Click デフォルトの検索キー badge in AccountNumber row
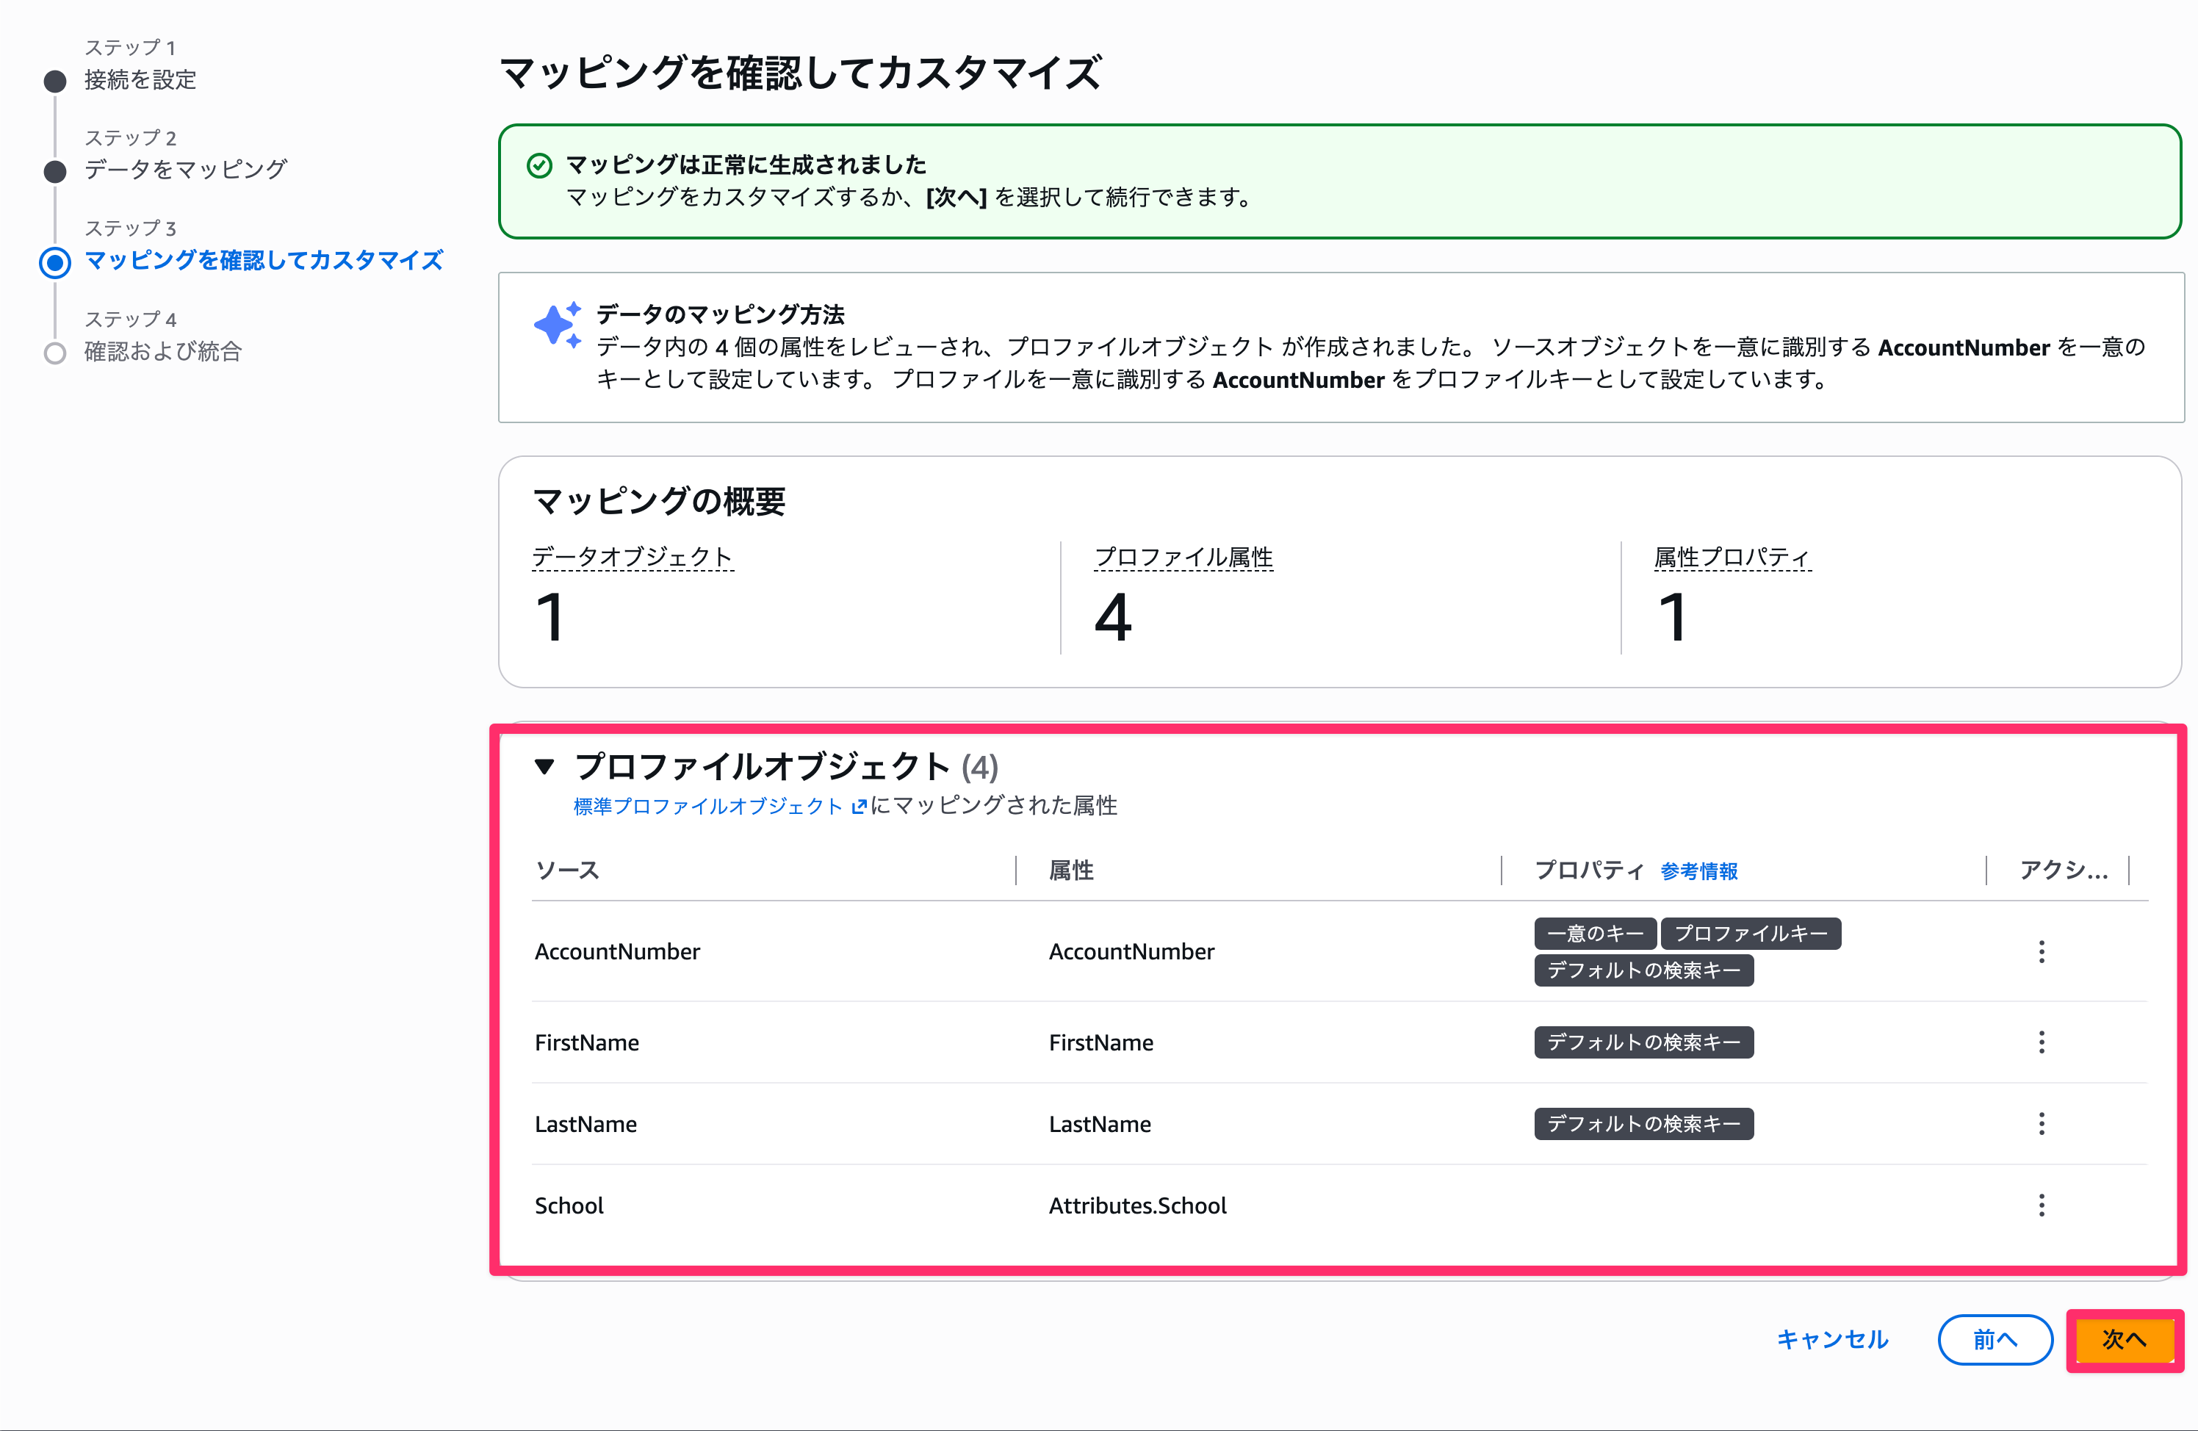The image size is (2198, 1431). [x=1643, y=970]
